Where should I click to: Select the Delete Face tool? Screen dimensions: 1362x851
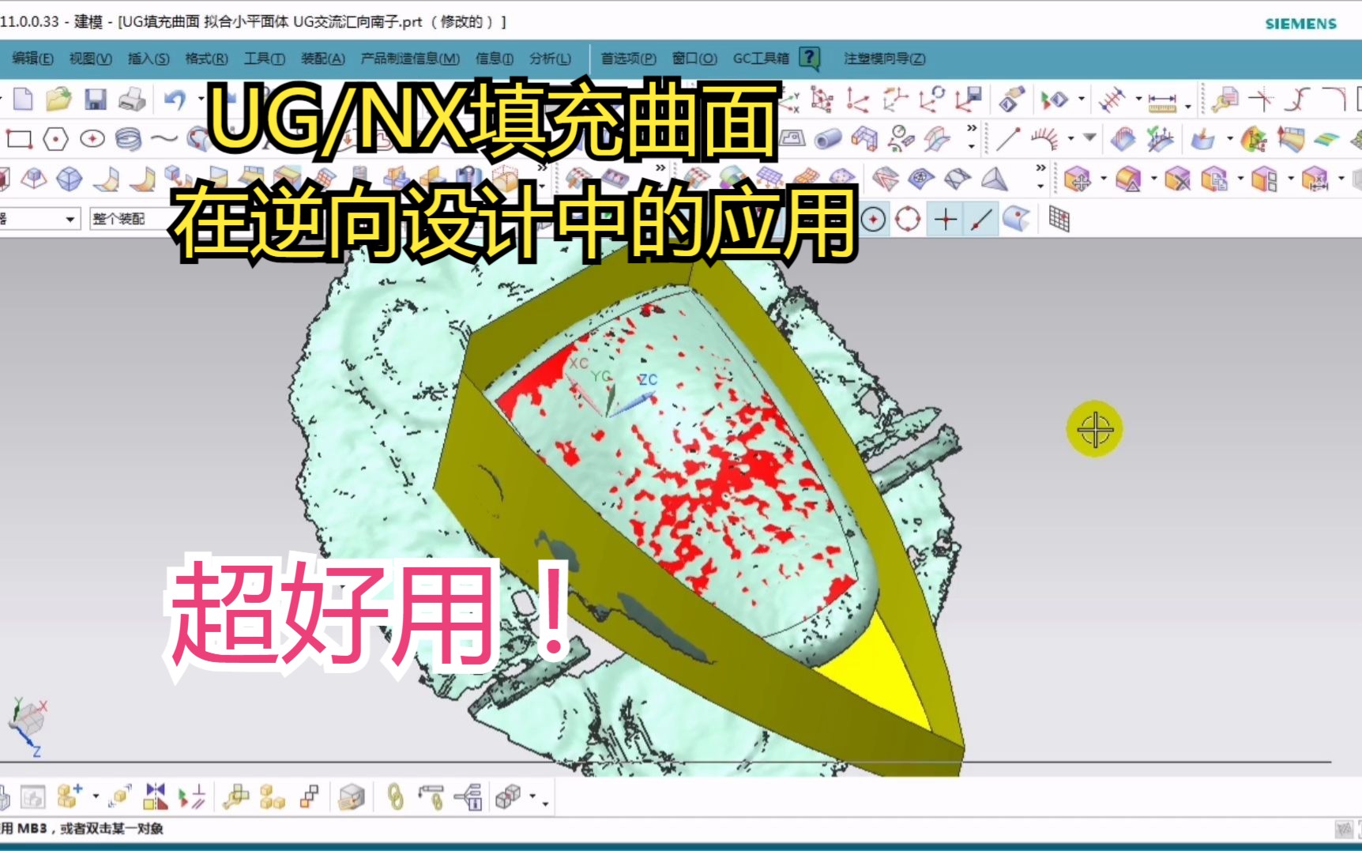point(1177,179)
